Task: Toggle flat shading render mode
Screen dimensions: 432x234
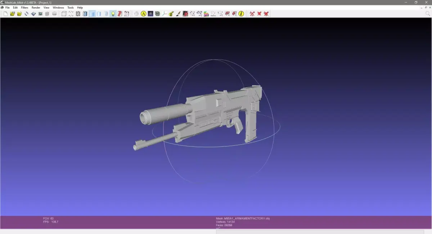Action: pos(99,14)
